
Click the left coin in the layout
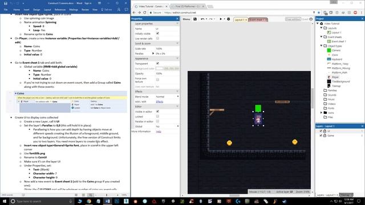[x=229, y=143]
